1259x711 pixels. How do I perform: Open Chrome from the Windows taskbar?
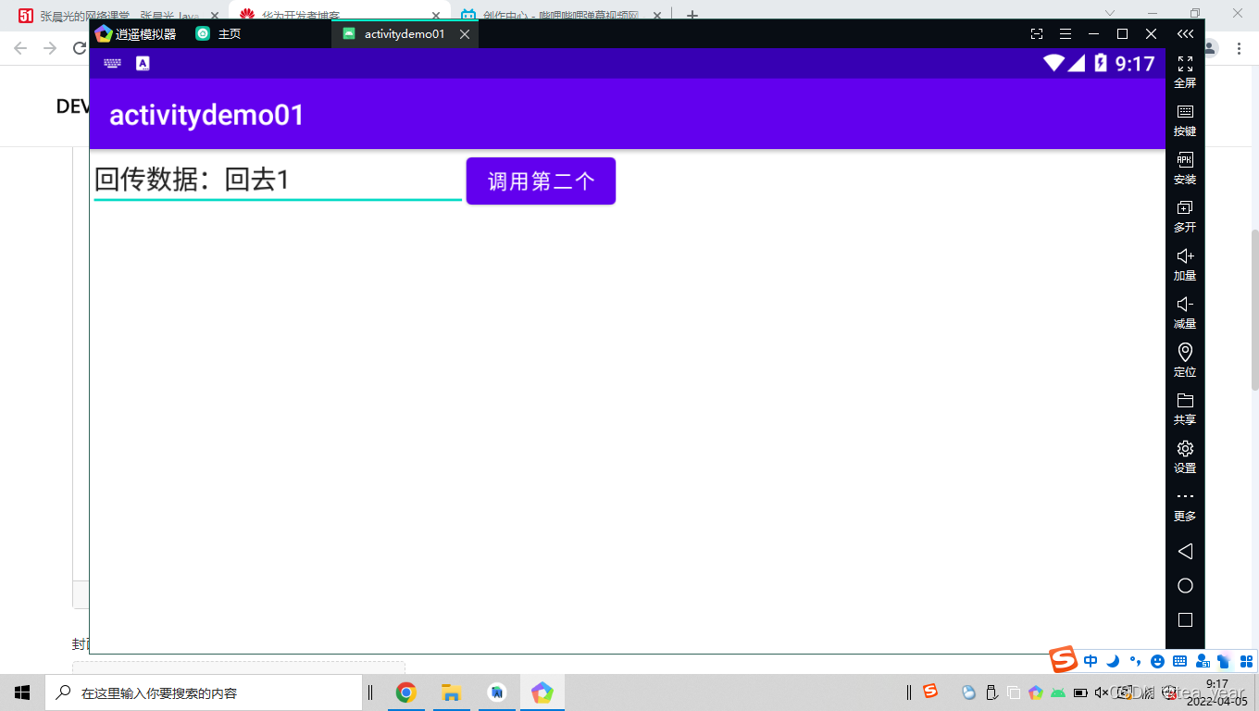coord(405,692)
